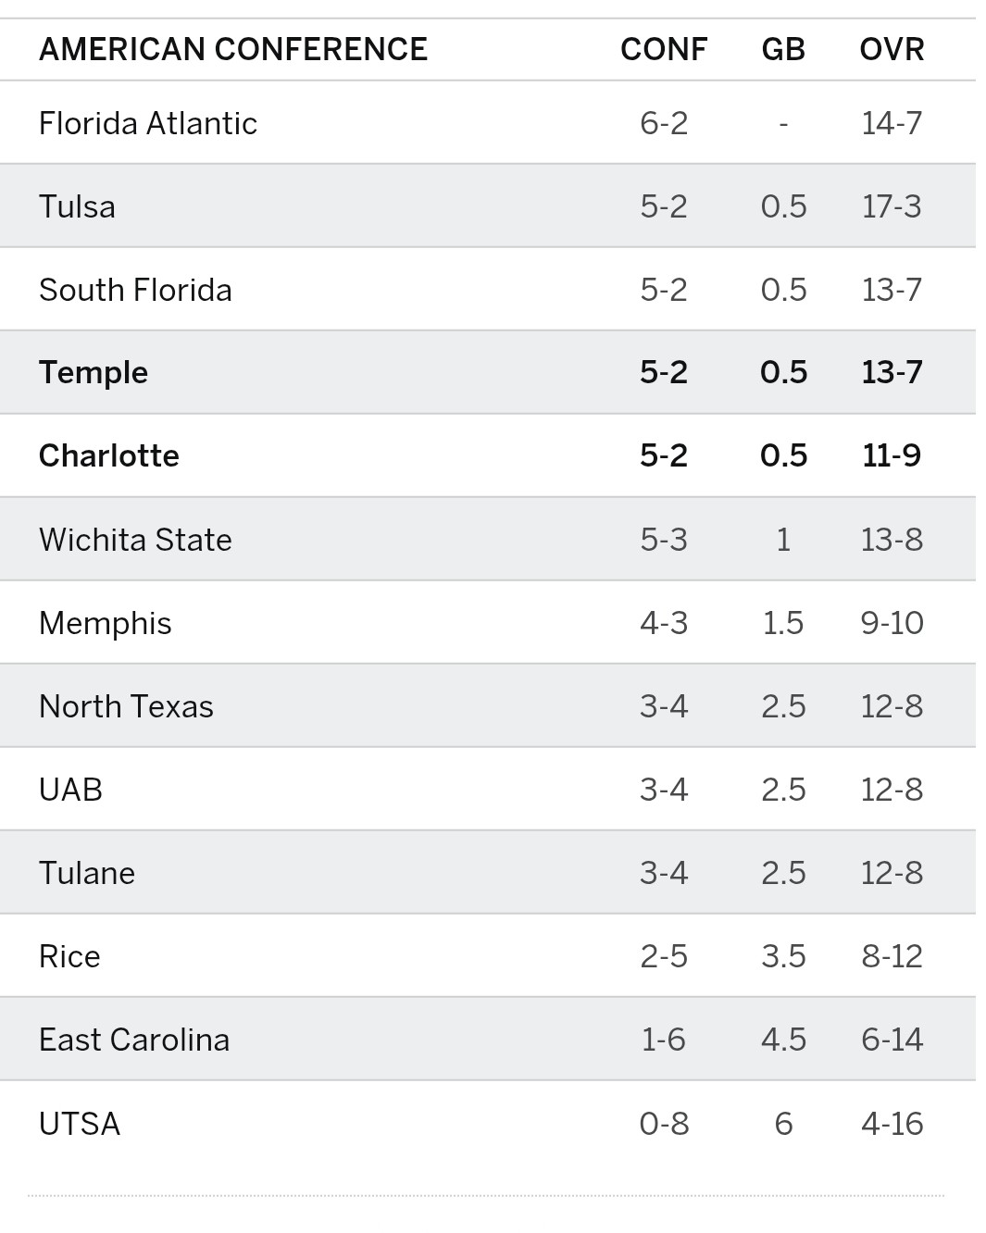Screen dimensions: 986x1233
Task: Click the OVR column header
Action: click(x=892, y=49)
